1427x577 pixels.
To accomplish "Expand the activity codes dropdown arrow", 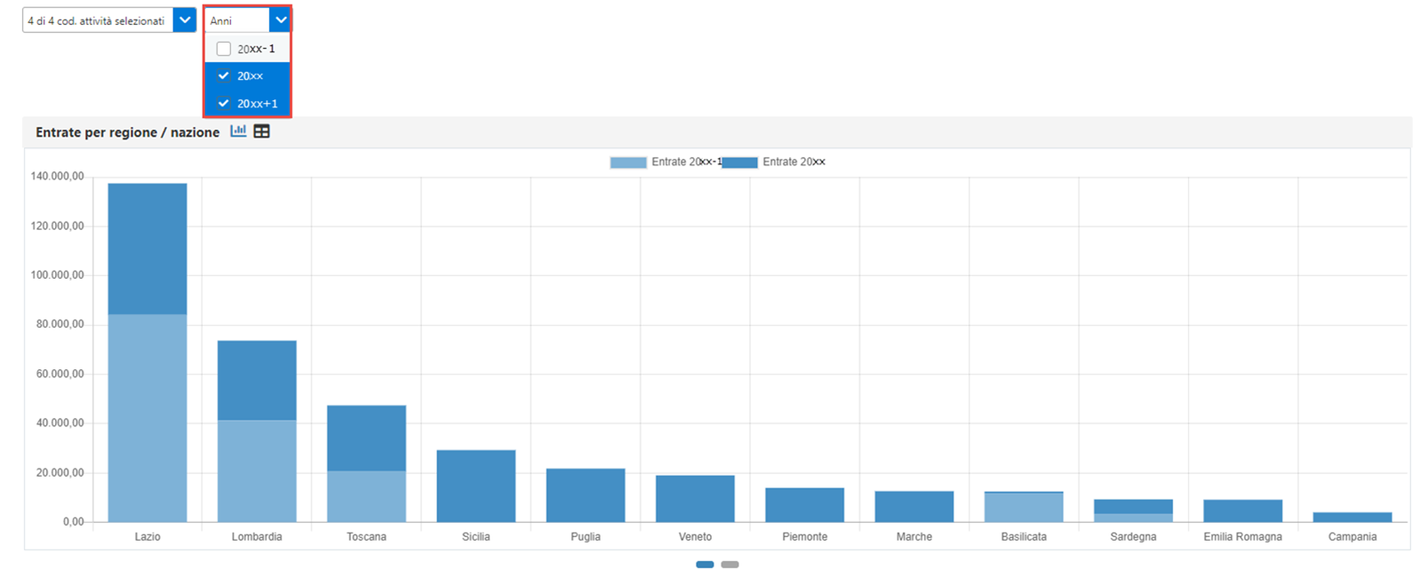I will (185, 20).
